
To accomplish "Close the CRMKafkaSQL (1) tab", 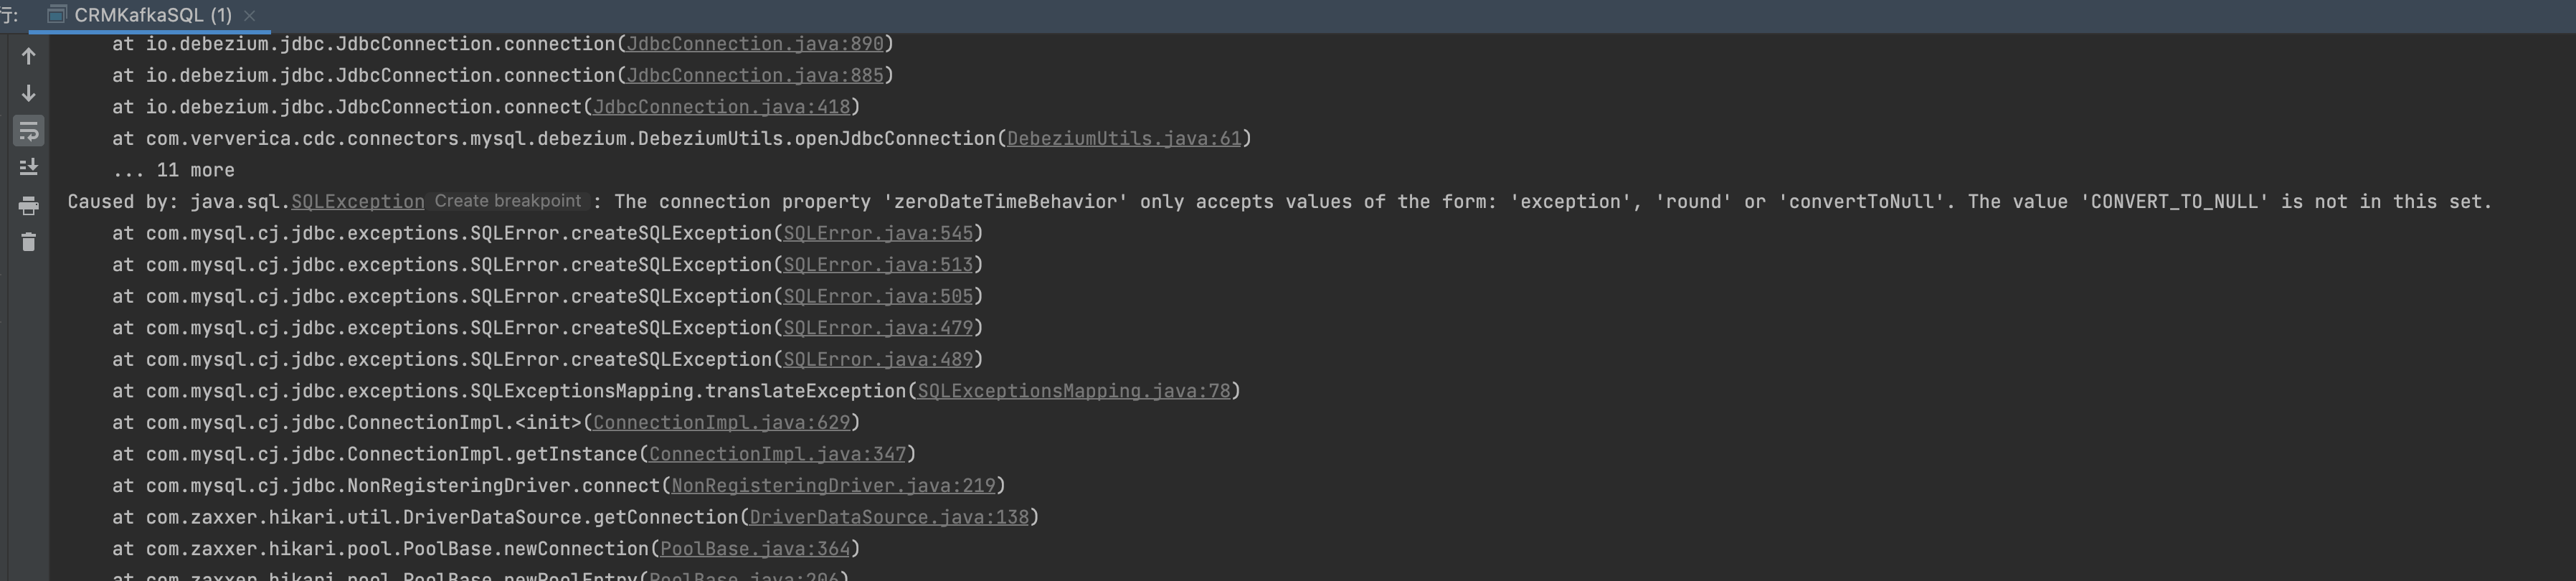I will coord(250,16).
